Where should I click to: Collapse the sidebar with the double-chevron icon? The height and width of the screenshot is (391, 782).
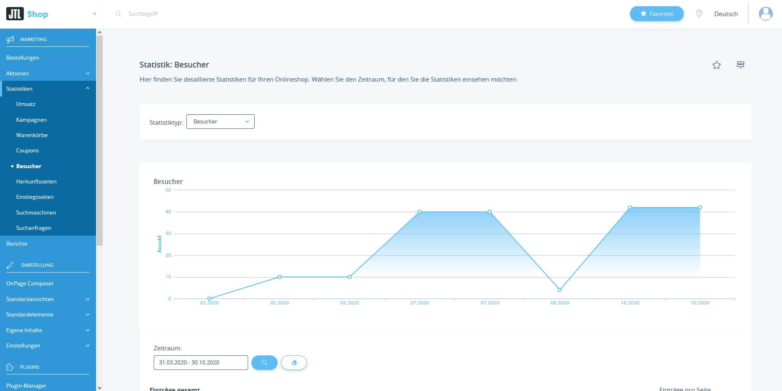tap(94, 14)
